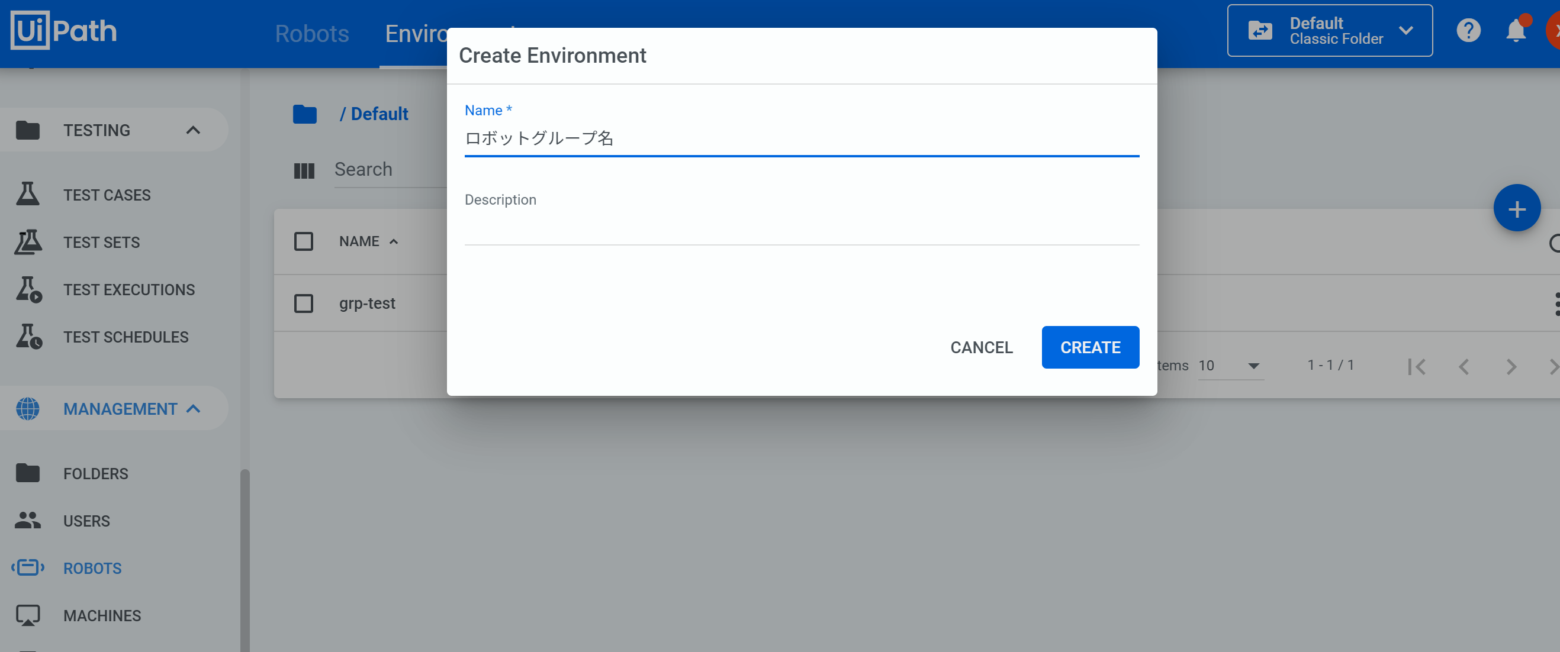Collapse the TESTING section

(192, 130)
